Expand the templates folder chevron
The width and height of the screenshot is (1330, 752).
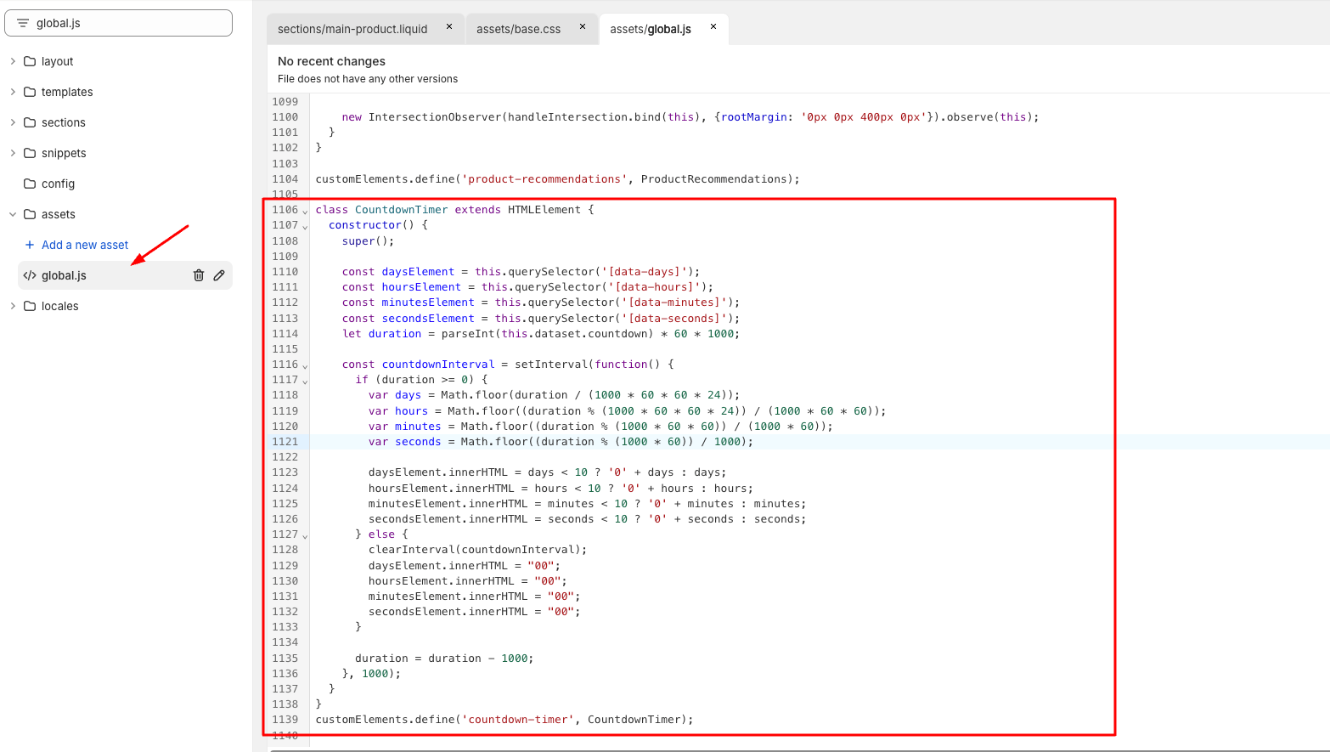point(13,92)
